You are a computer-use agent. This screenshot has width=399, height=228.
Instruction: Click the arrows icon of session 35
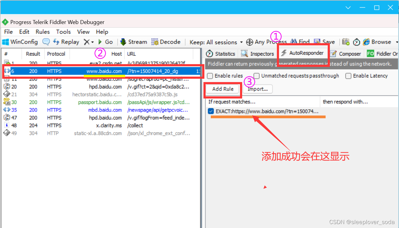(x=7, y=110)
